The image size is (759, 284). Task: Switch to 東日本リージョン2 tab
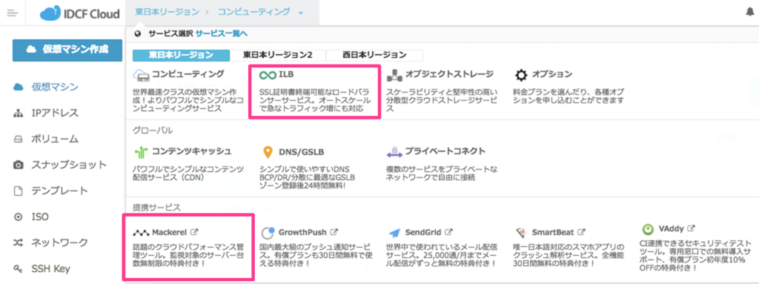point(279,55)
